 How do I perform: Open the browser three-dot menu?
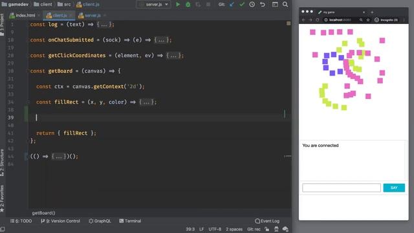[404, 20]
